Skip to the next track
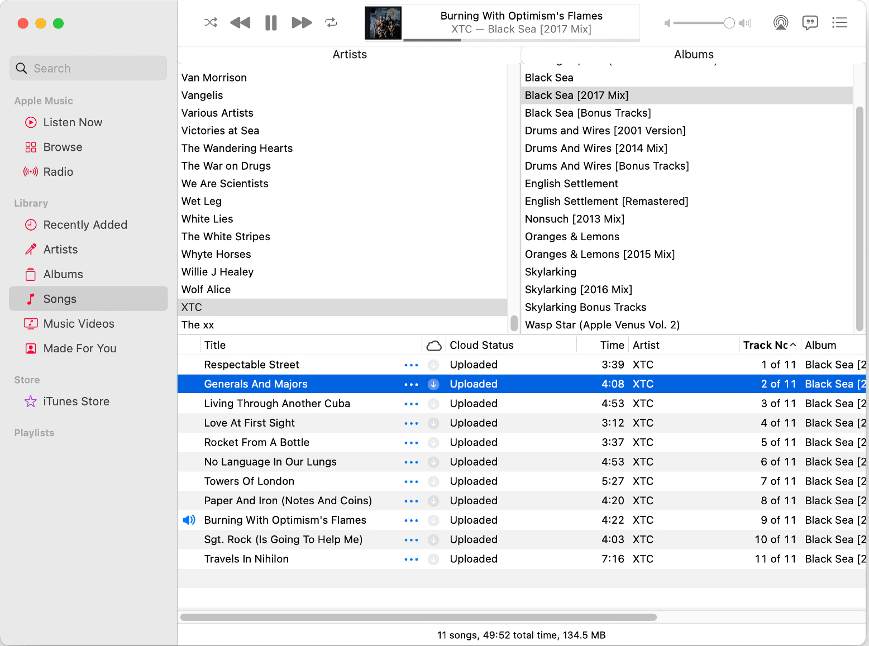Image resolution: width=869 pixels, height=646 pixels. tap(302, 22)
